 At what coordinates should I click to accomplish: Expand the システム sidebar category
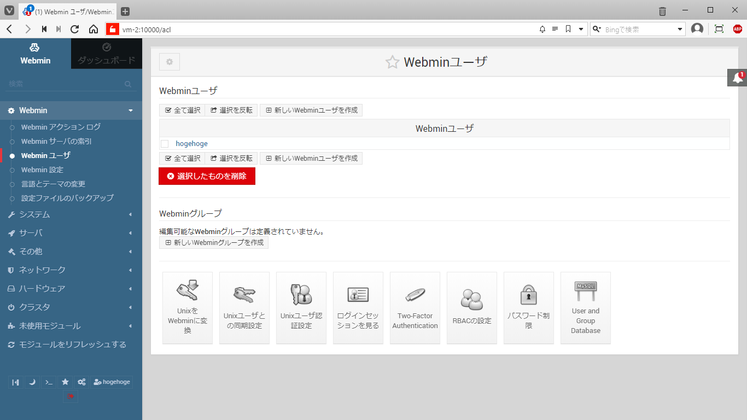[71, 214]
